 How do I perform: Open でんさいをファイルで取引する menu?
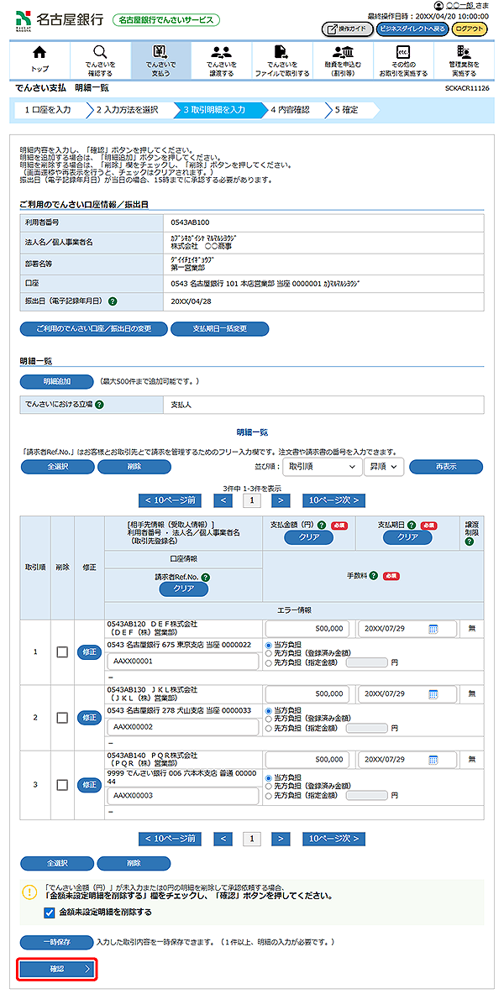(281, 60)
